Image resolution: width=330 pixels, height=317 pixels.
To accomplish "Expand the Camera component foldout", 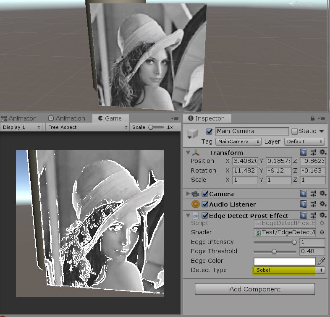I will pos(188,194).
